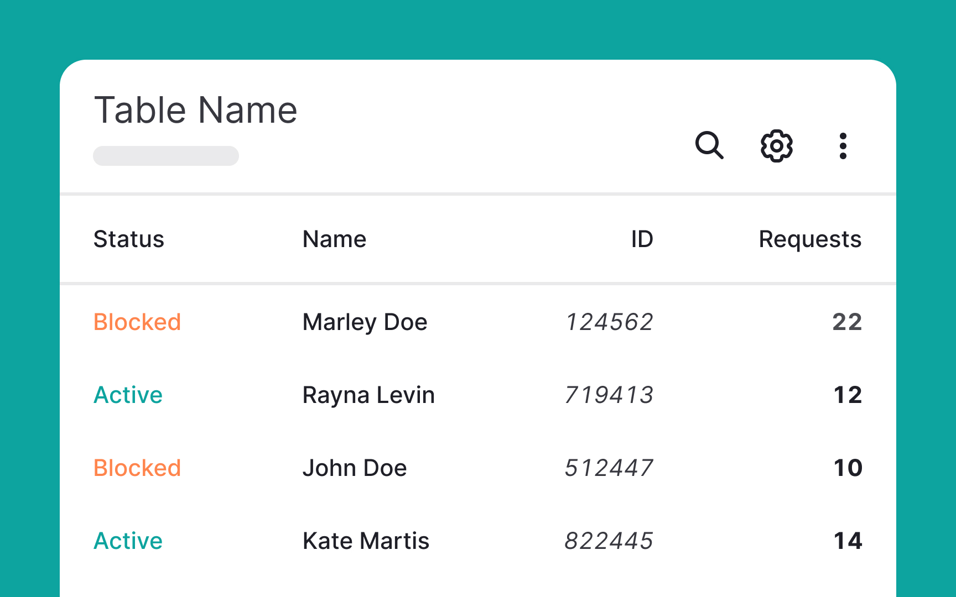The image size is (956, 597).
Task: Sort the table by the ID column
Action: tap(642, 239)
